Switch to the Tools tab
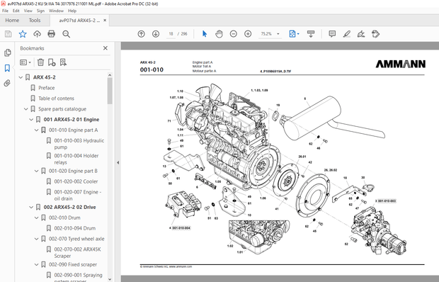The image size is (439, 282). 35,20
